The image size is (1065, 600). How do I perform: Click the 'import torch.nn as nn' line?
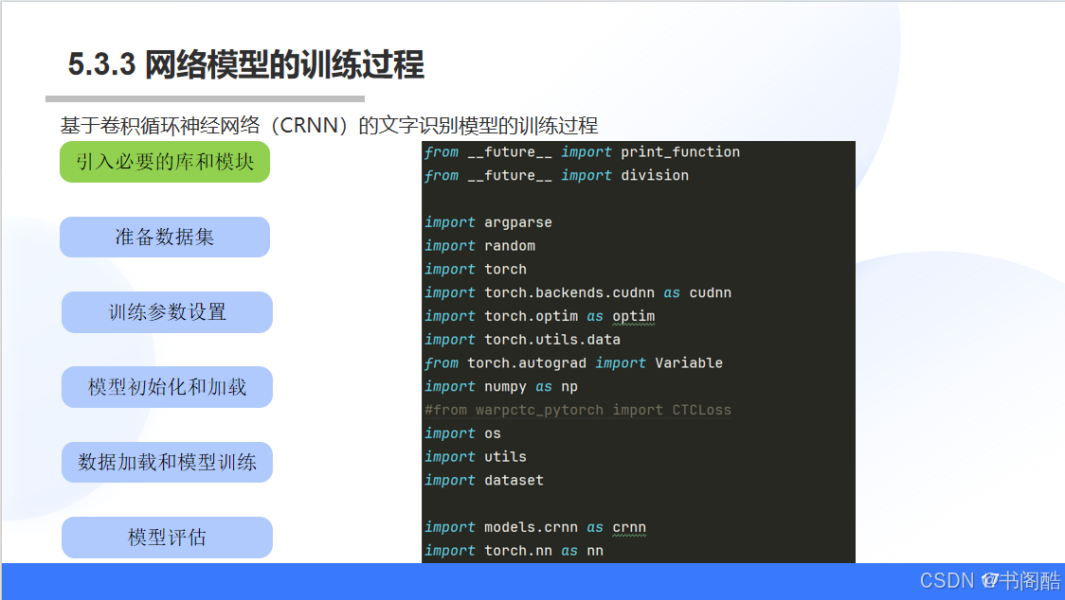click(514, 551)
